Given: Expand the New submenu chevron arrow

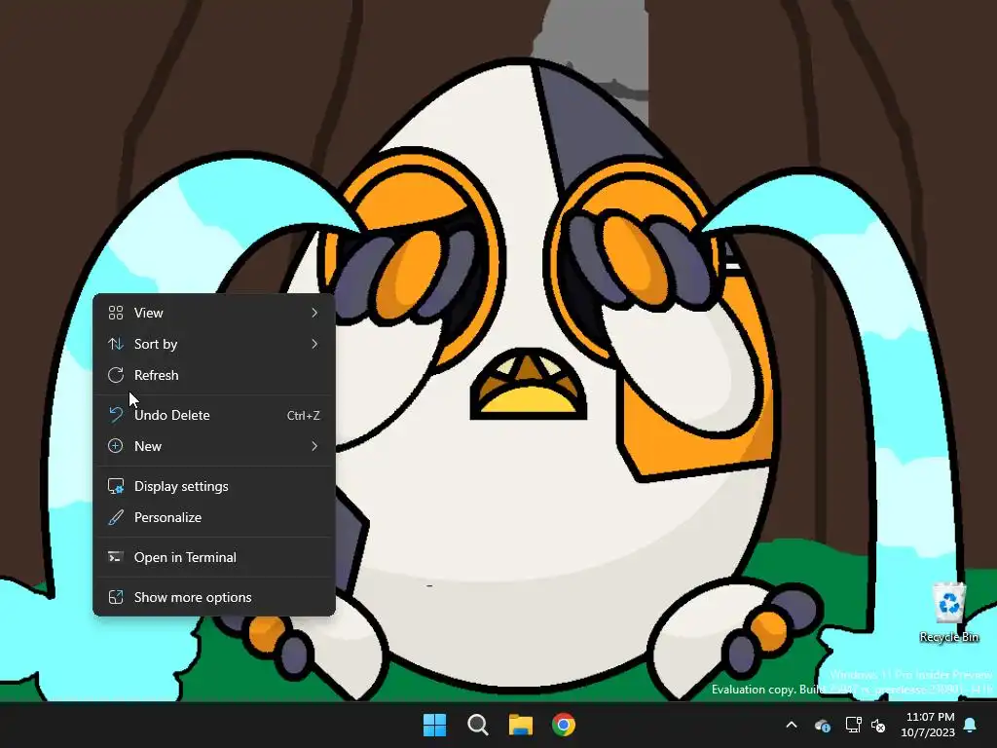Looking at the screenshot, I should click(314, 446).
